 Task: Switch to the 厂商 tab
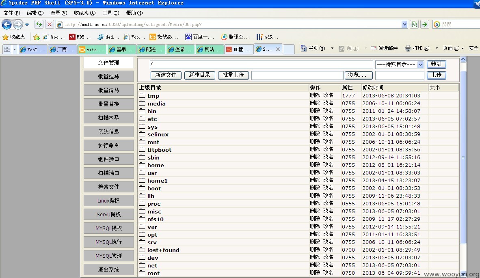coord(63,49)
